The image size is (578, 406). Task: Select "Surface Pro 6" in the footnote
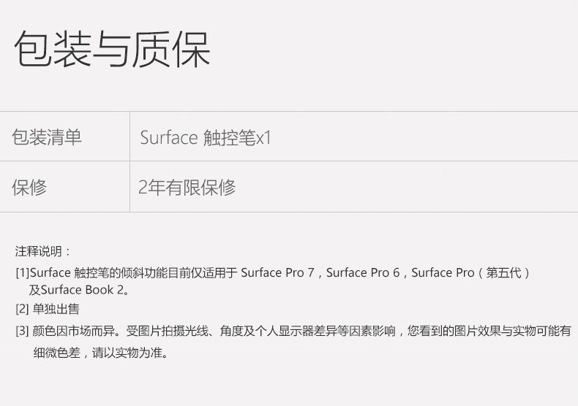coord(362,272)
